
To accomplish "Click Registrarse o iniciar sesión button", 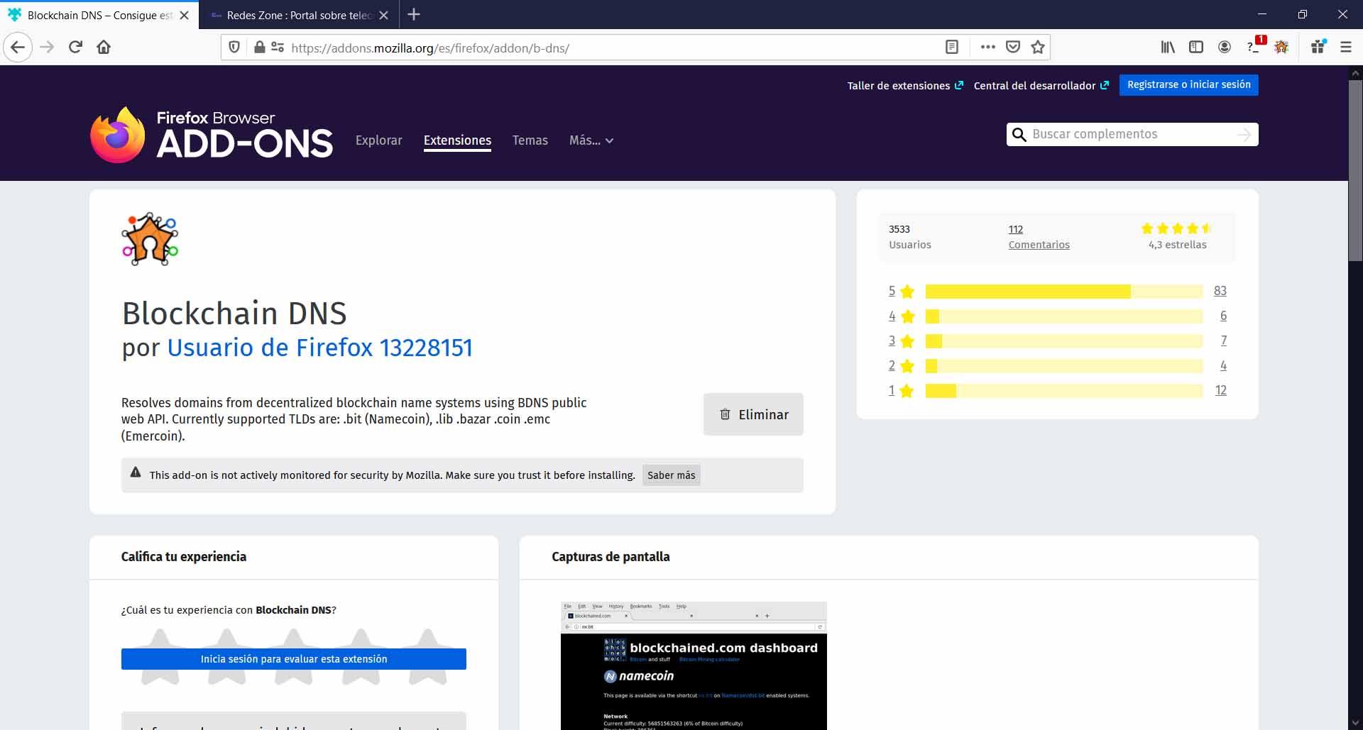I will click(x=1189, y=85).
